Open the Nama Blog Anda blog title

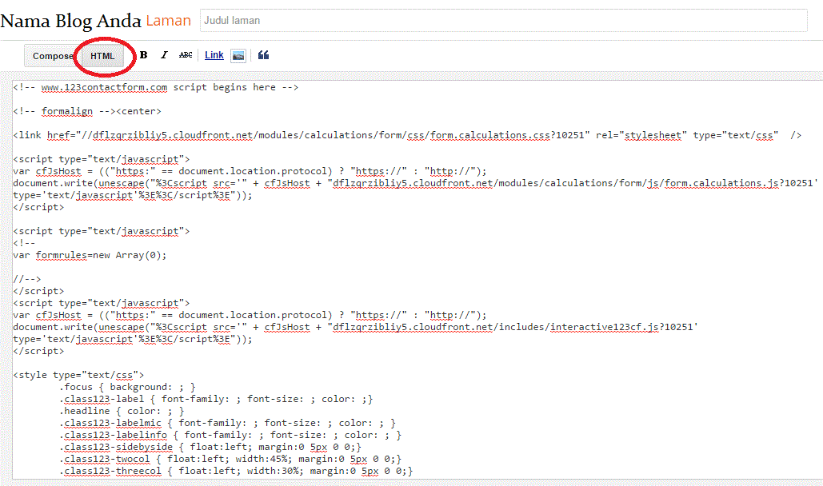coord(71,21)
